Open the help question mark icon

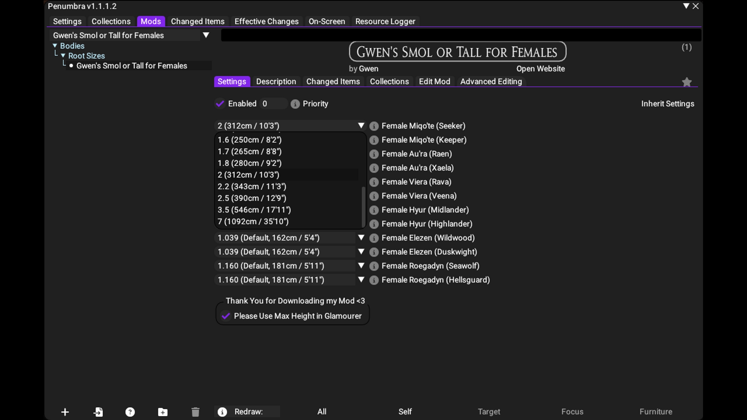[x=130, y=412]
